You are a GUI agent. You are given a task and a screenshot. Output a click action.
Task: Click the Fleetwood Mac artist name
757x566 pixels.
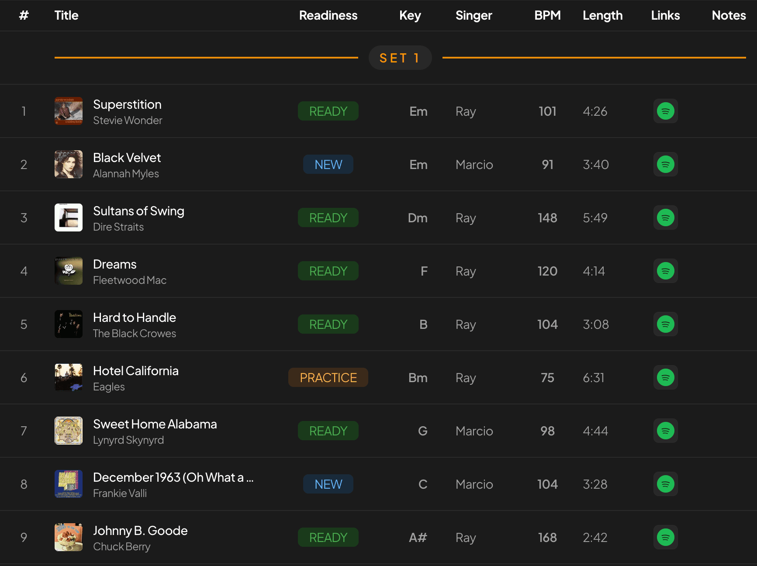130,280
